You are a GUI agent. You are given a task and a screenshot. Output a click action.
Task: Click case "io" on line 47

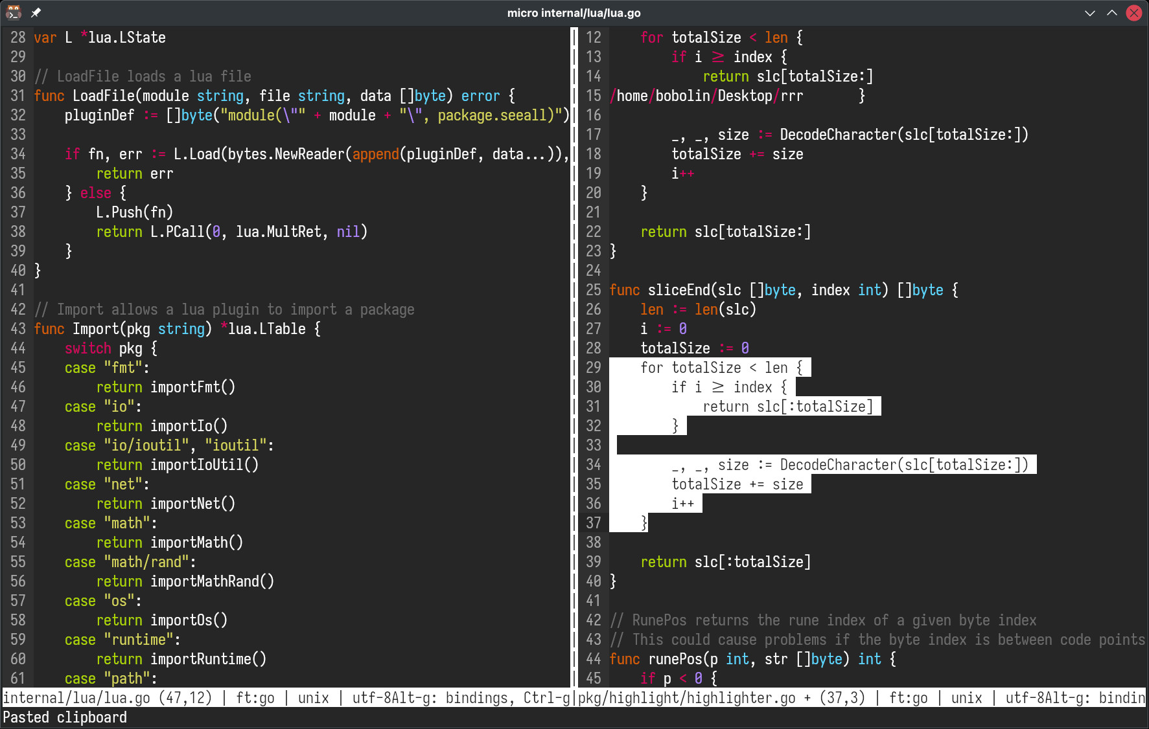[x=104, y=407]
